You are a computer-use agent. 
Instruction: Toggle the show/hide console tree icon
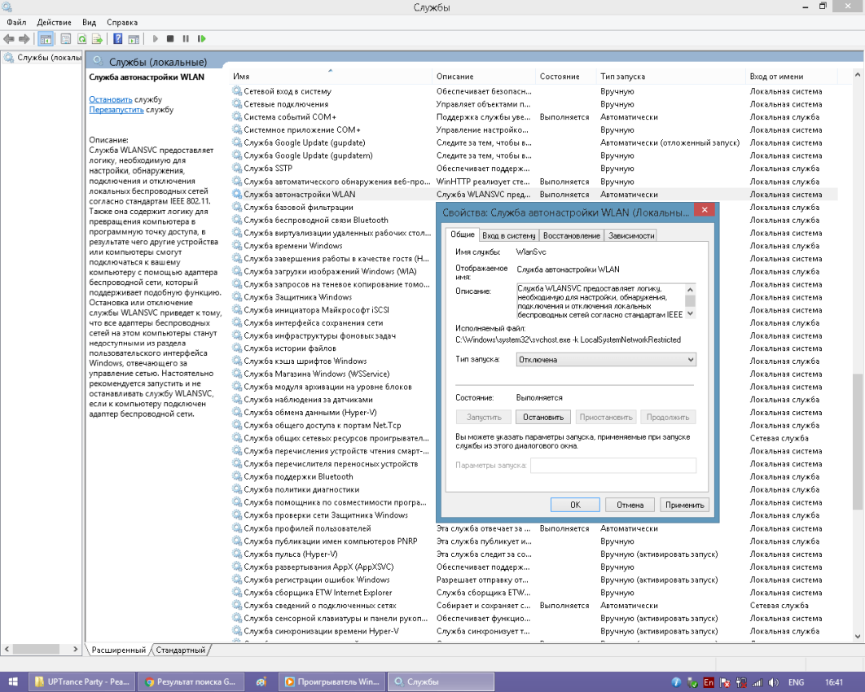46,38
